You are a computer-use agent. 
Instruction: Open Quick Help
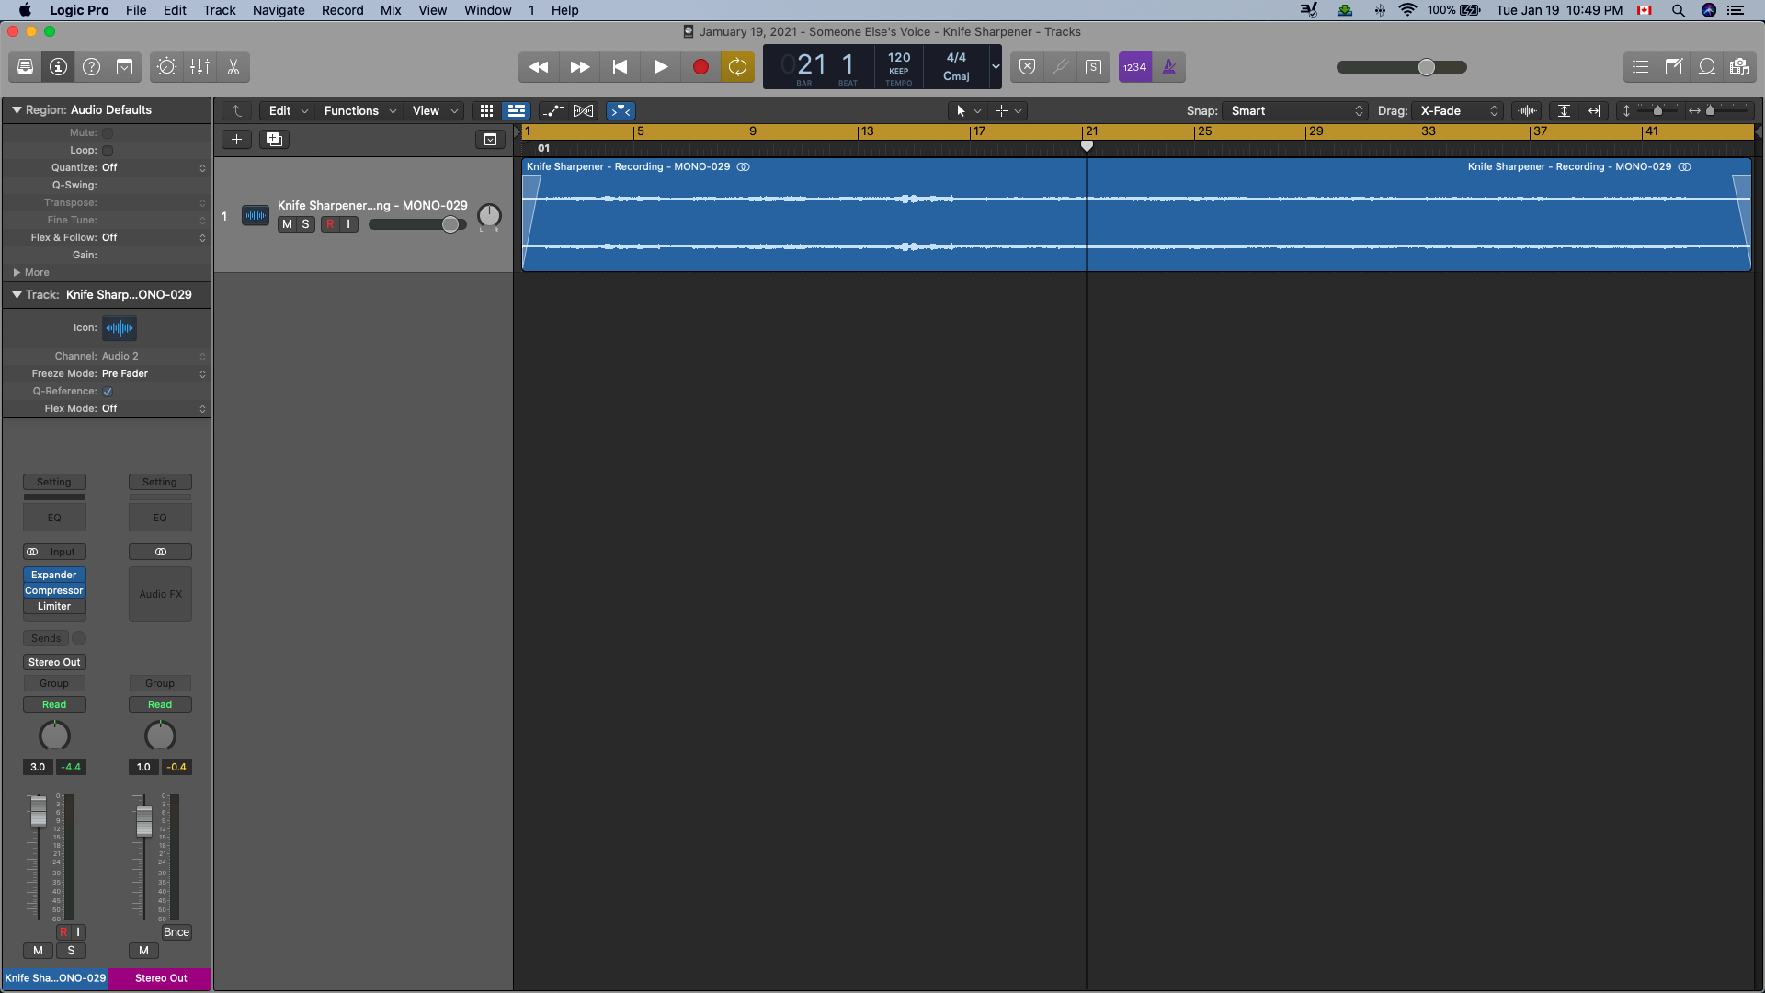pyautogui.click(x=91, y=67)
